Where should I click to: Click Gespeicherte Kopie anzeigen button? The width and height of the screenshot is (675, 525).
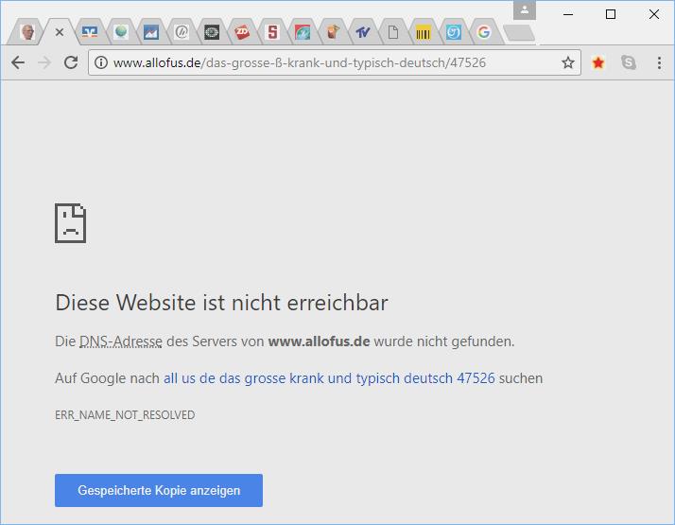pyautogui.click(x=159, y=491)
